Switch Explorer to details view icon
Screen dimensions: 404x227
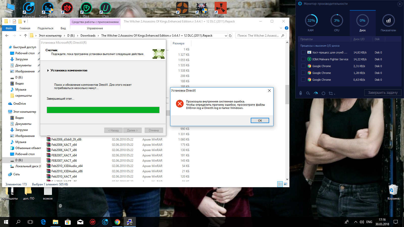(280, 184)
